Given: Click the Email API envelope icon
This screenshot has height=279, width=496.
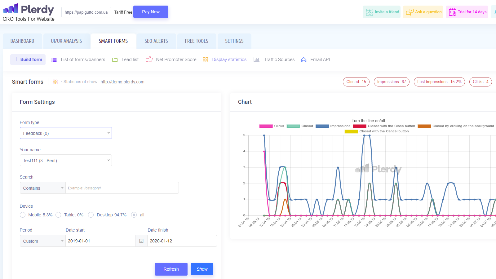Looking at the screenshot, I should tap(303, 60).
